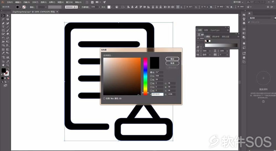276x151 pixels.
Task: Select the S saturation radio button
Action: pos(151,76)
